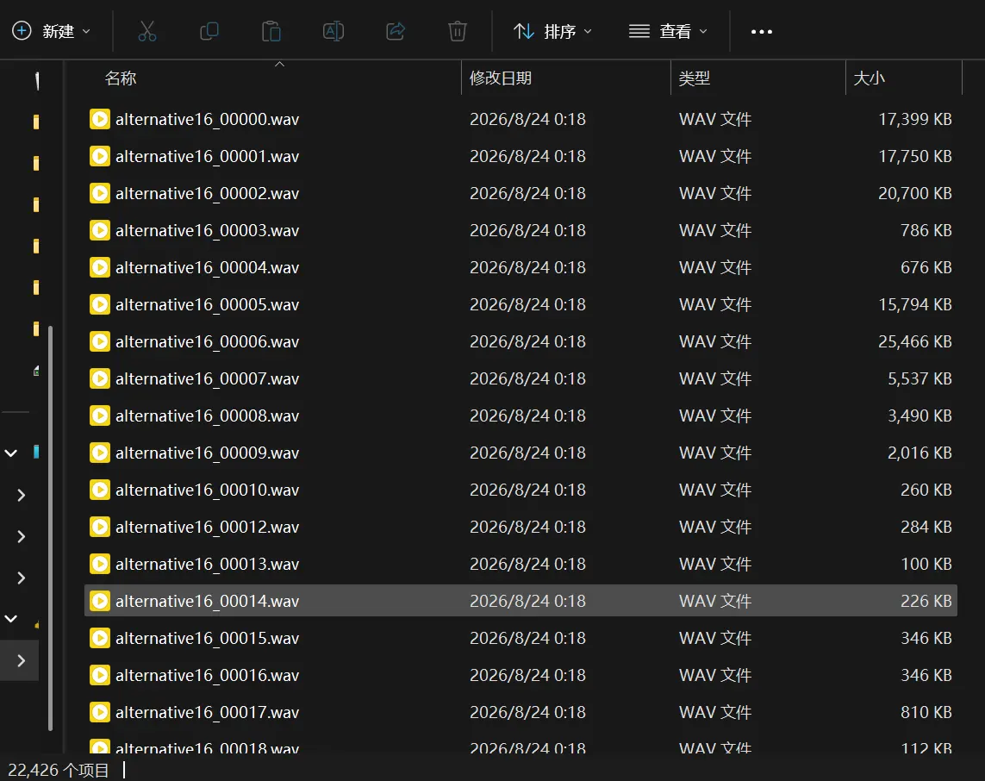
Task: Click the 25,466 KB size cell
Action: pos(914,341)
